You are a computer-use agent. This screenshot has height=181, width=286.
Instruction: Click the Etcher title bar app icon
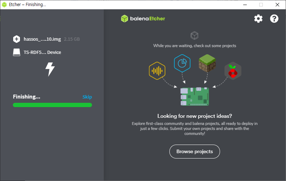(4, 5)
